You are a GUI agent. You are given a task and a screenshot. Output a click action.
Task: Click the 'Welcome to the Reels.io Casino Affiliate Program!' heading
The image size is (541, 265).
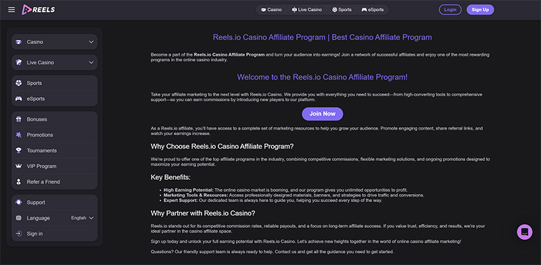click(323, 77)
